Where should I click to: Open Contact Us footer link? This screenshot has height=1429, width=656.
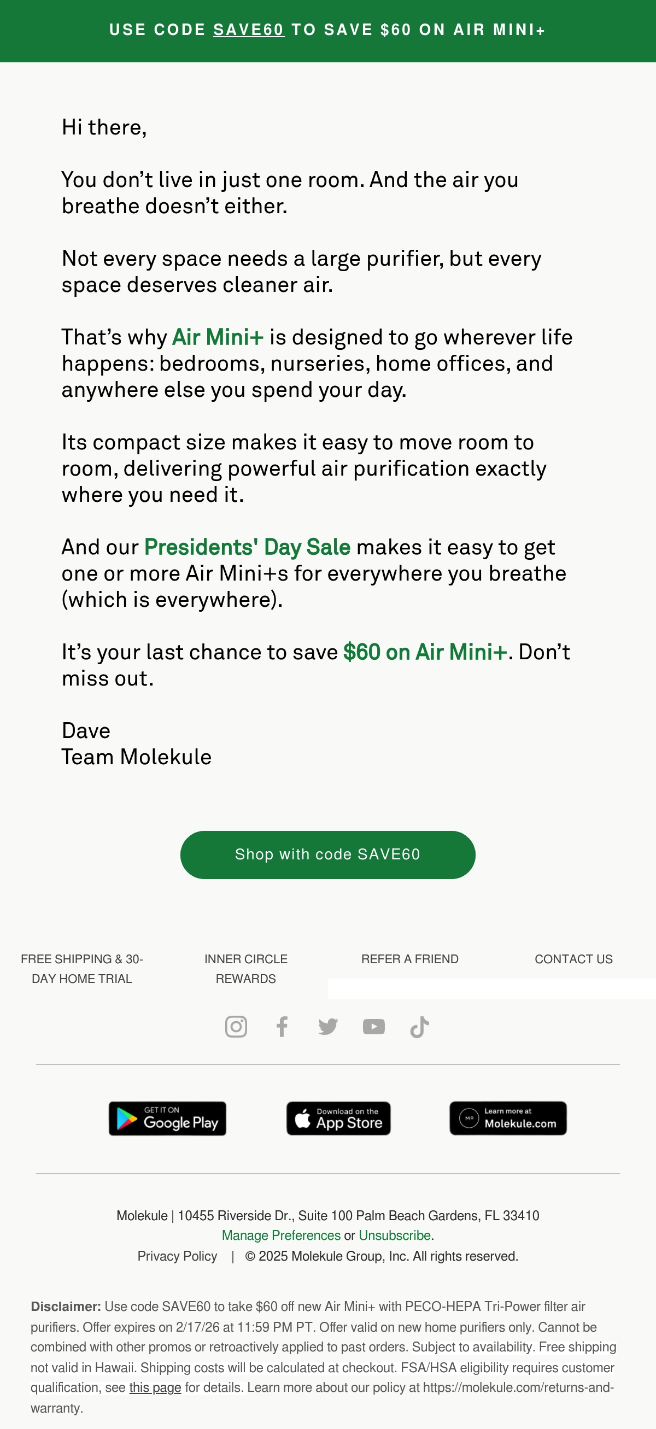pyautogui.click(x=573, y=959)
